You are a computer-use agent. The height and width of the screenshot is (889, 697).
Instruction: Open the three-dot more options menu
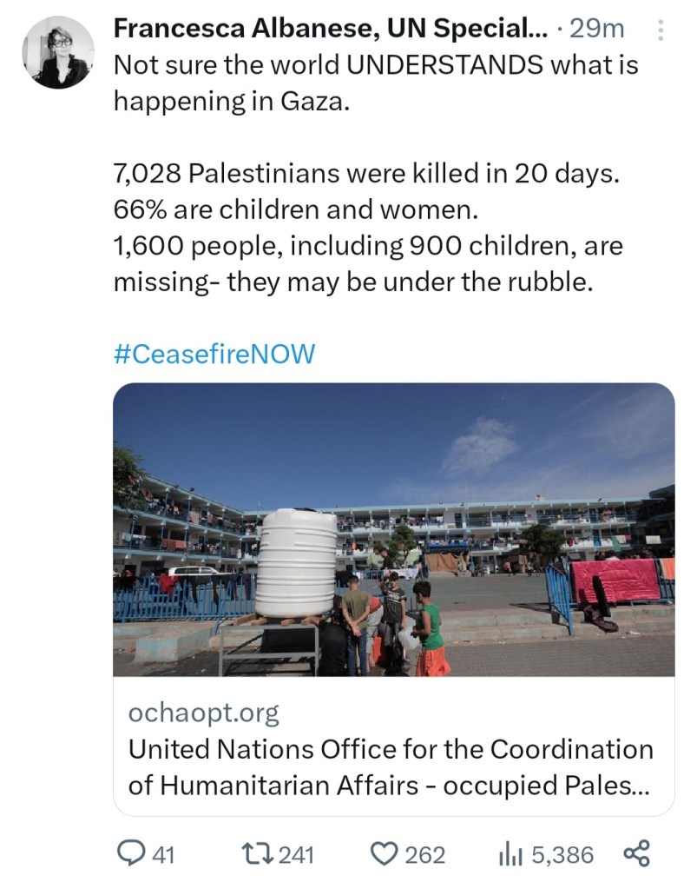(660, 30)
